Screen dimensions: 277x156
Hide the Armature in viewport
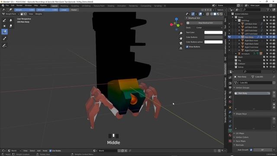click(x=271, y=54)
